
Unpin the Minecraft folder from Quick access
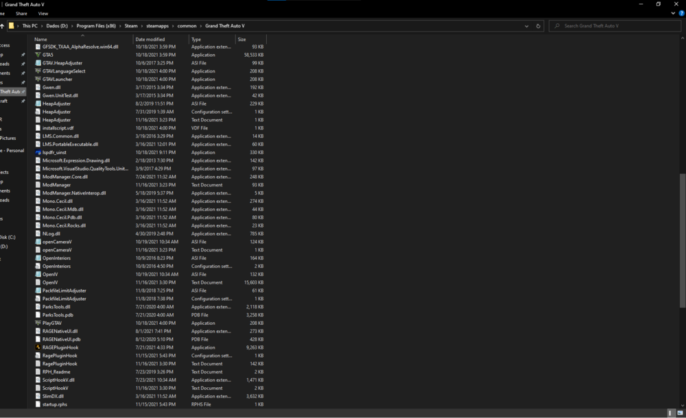pyautogui.click(x=23, y=101)
